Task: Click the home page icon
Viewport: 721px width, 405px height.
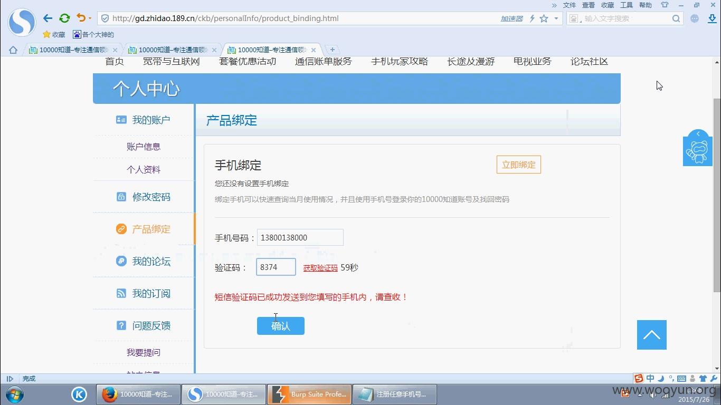Action: [x=13, y=50]
